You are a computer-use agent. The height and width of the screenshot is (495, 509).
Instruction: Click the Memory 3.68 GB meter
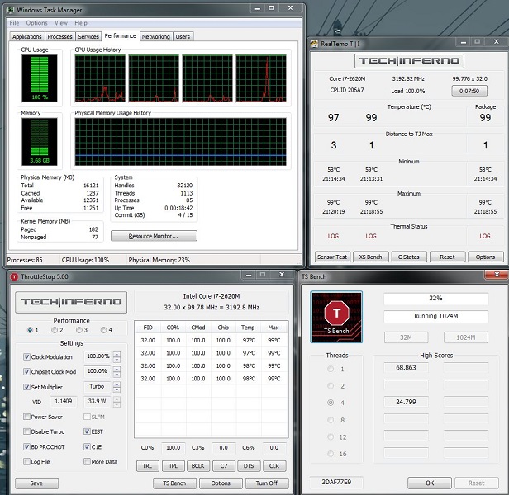point(40,142)
